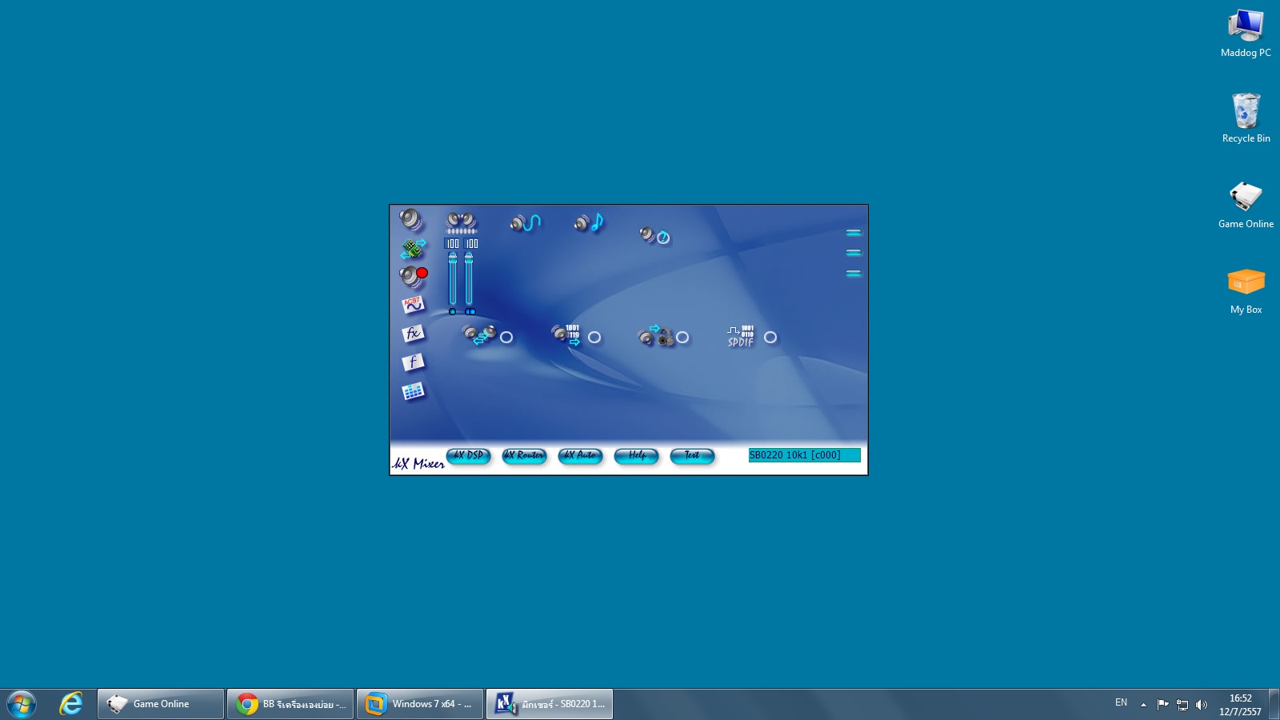Open the kX Router button
Viewport: 1280px width, 720px height.
pyautogui.click(x=525, y=456)
